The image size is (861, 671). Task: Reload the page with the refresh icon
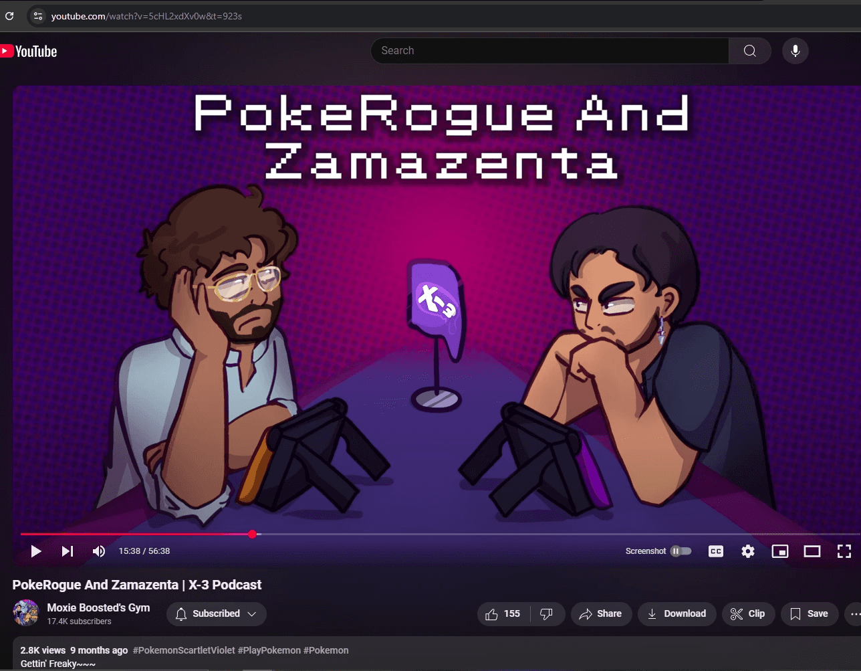pyautogui.click(x=9, y=15)
